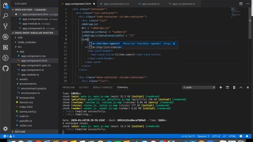The image size is (253, 142).
Task: Kill terminal with trash icon
Action: [x=234, y=88]
